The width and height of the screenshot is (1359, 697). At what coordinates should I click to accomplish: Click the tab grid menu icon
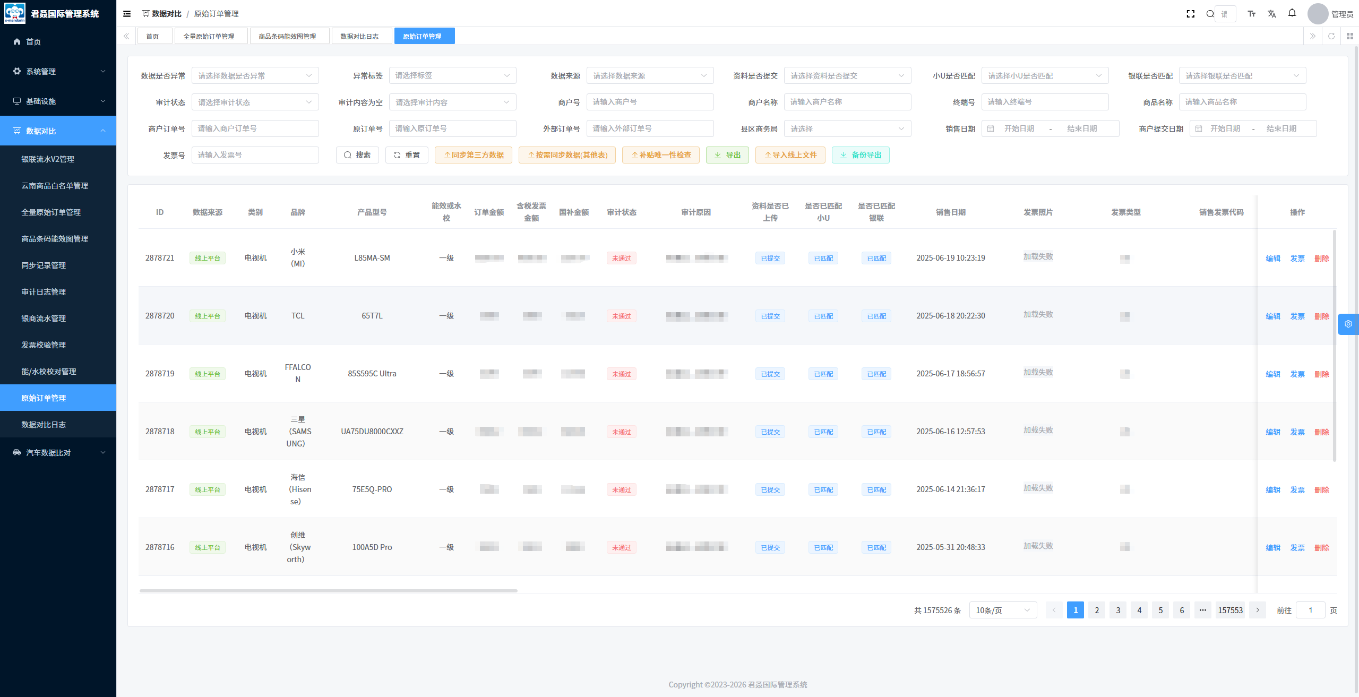pos(1349,36)
